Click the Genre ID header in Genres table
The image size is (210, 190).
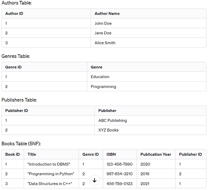point(13,67)
